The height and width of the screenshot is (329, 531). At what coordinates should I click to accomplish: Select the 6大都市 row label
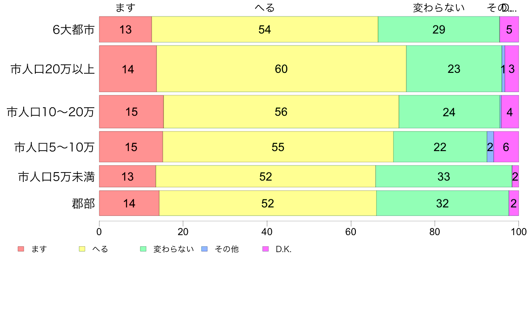click(x=73, y=30)
